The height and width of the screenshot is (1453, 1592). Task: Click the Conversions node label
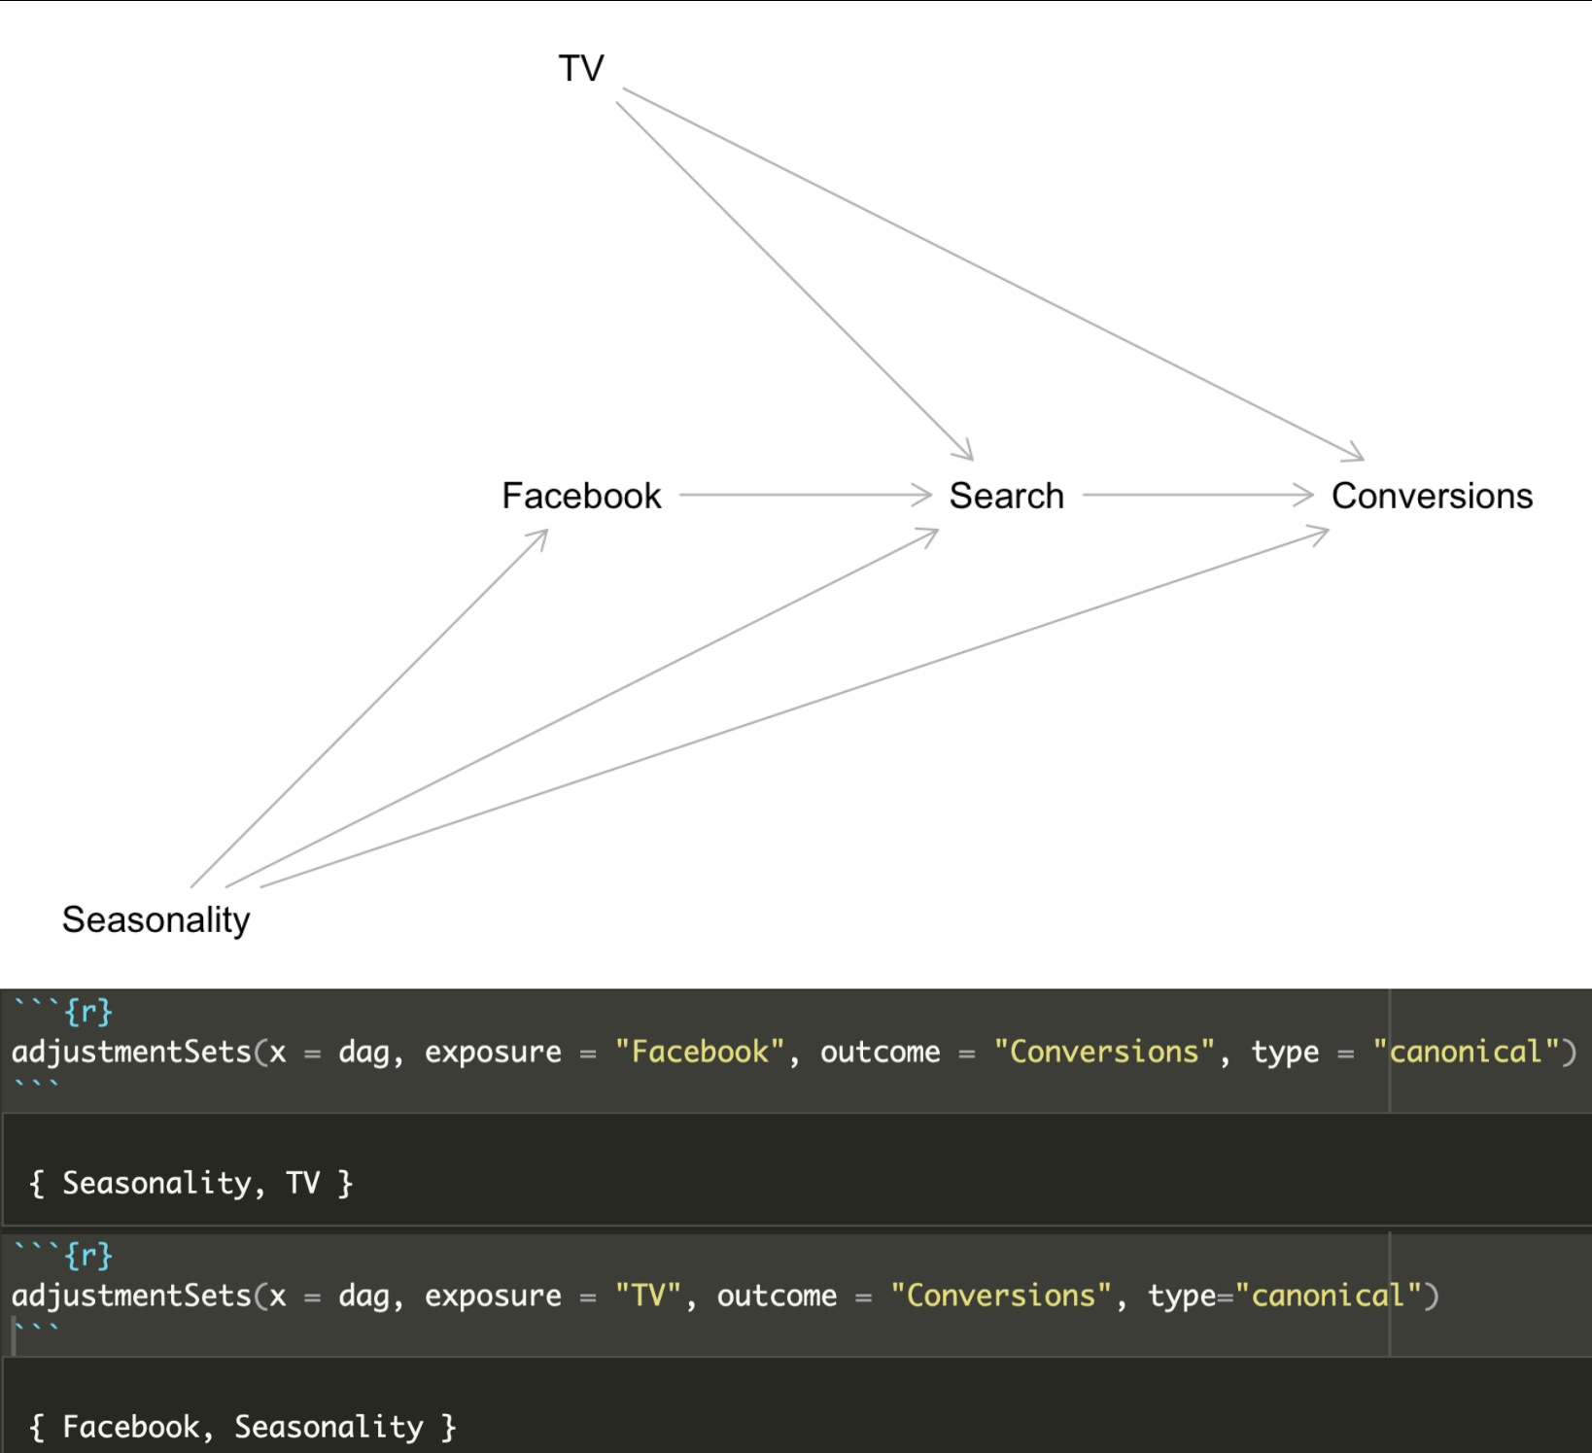pyautogui.click(x=1433, y=495)
